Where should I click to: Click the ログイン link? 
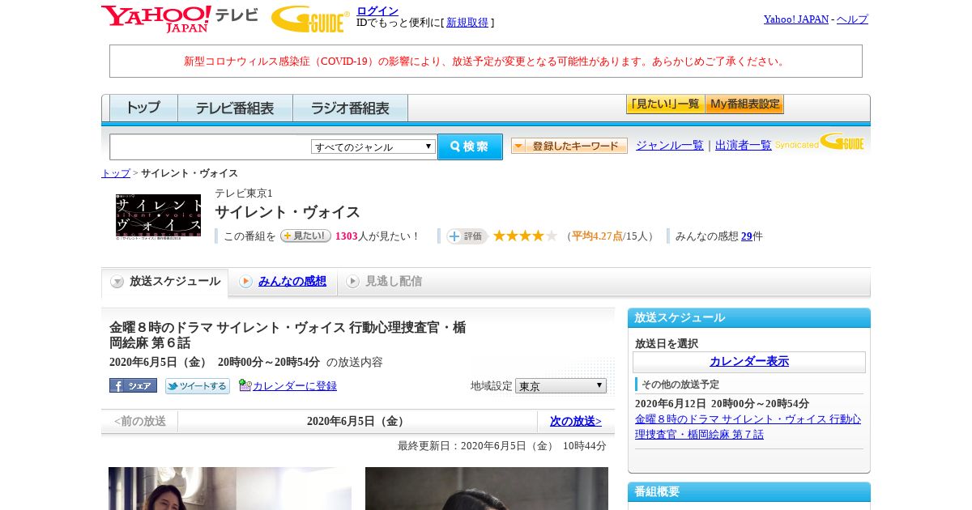(377, 11)
